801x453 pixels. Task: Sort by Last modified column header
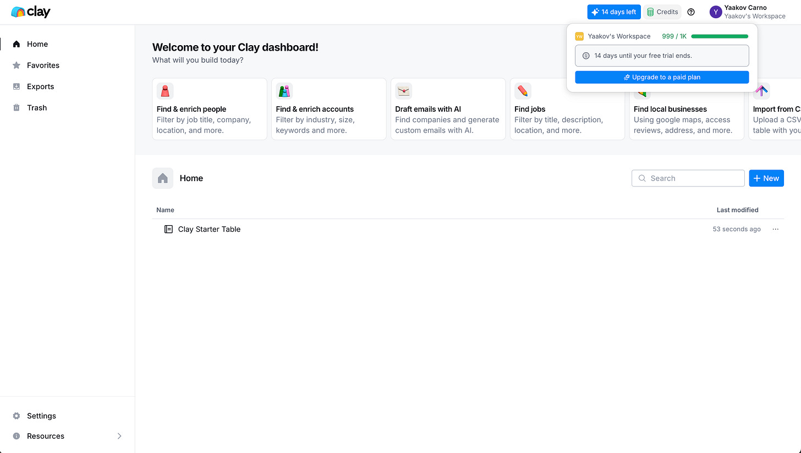point(737,210)
